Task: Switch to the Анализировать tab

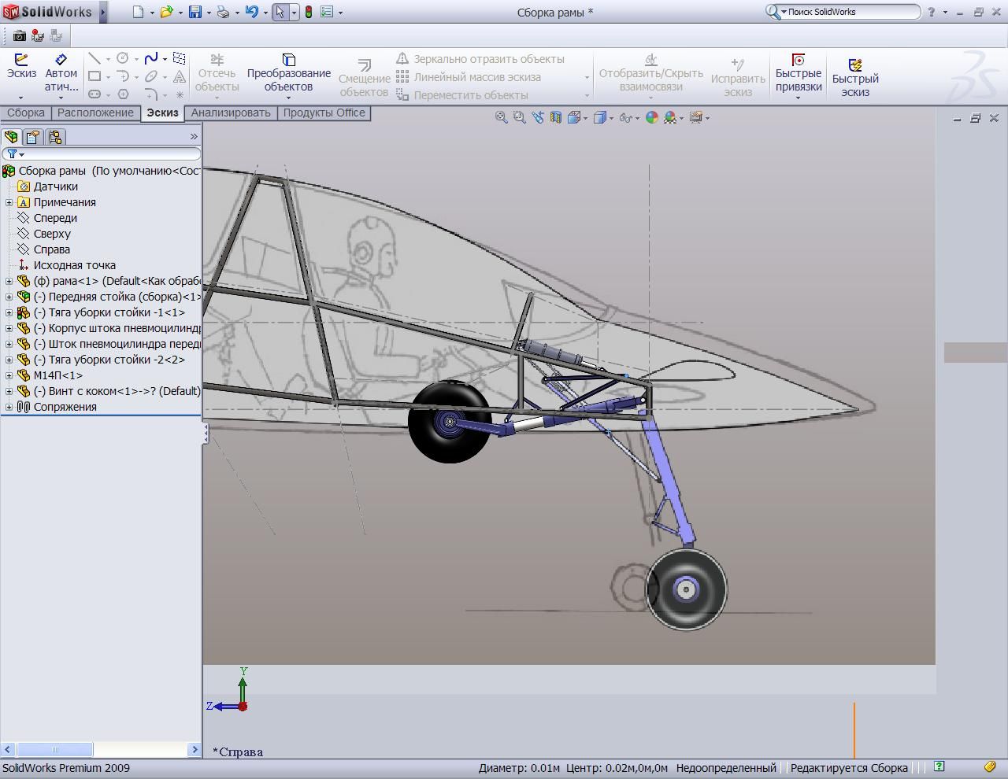Action: [231, 113]
